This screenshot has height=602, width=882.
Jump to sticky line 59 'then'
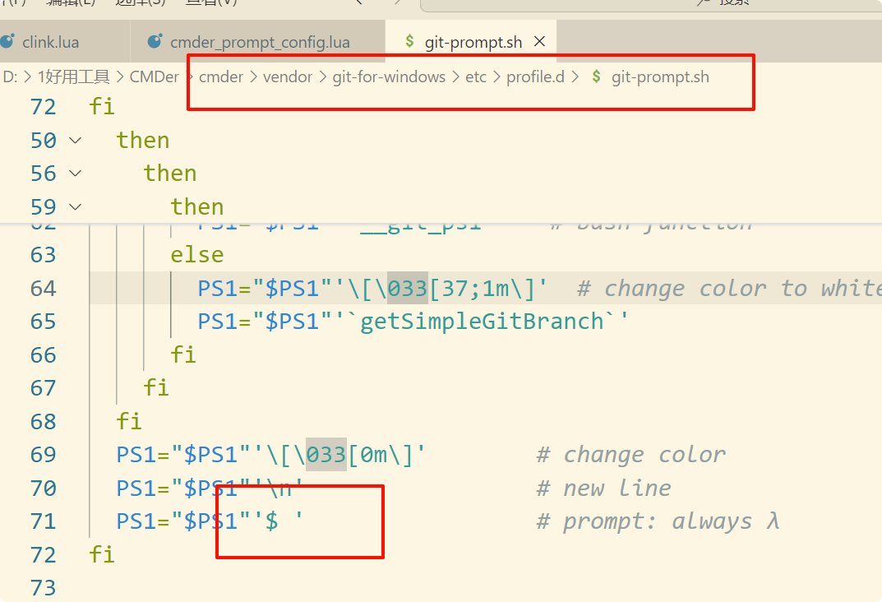(197, 206)
